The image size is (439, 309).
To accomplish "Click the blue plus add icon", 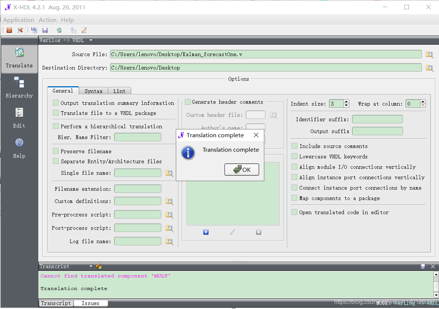I will pyautogui.click(x=206, y=232).
